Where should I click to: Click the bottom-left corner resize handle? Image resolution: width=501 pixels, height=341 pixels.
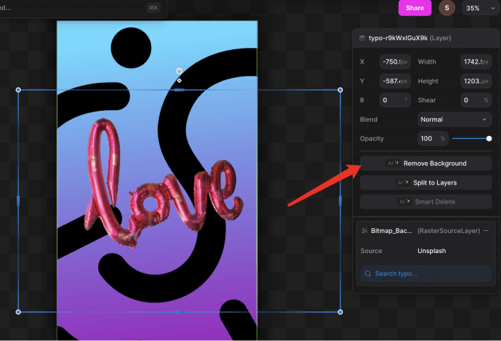[19, 312]
